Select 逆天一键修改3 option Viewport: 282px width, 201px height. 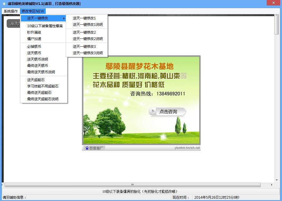pyautogui.click(x=84, y=47)
